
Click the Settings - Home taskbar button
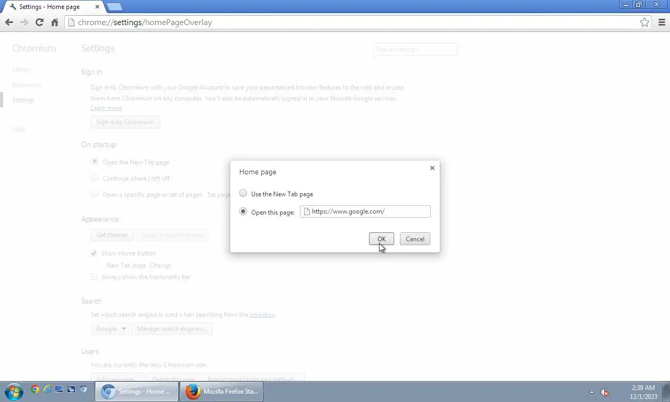[x=137, y=391]
